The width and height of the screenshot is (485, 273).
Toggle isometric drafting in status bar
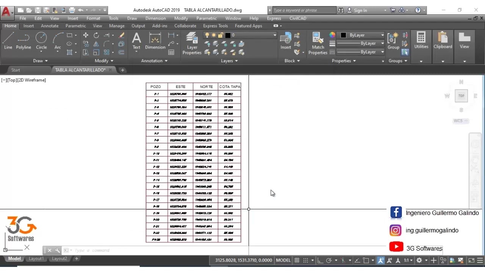343,260
